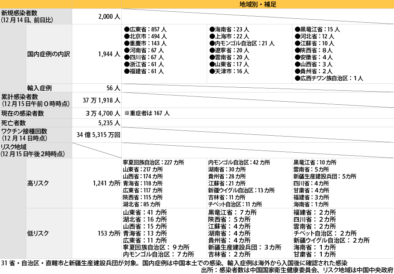The height and width of the screenshot is (274, 394).
Task: Select the '安徽省:4人' entry
Action: [x=313, y=58]
